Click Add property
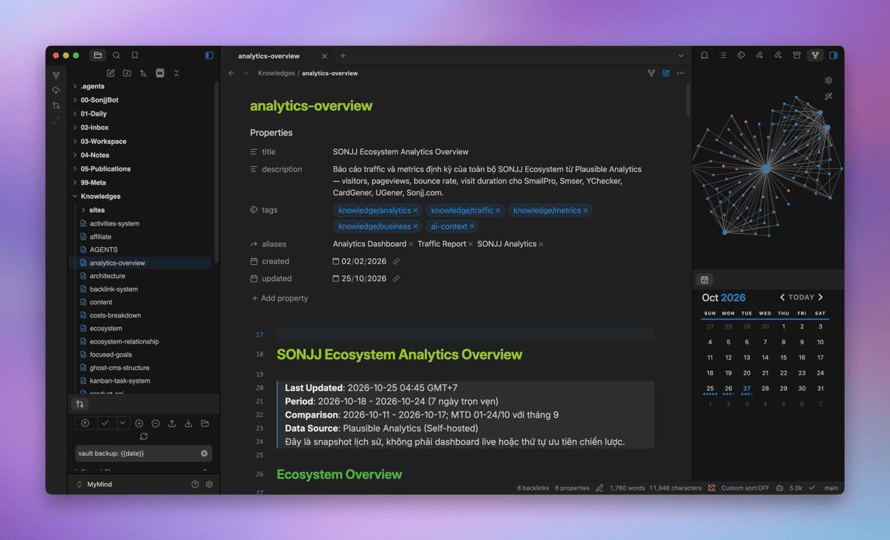 280,298
